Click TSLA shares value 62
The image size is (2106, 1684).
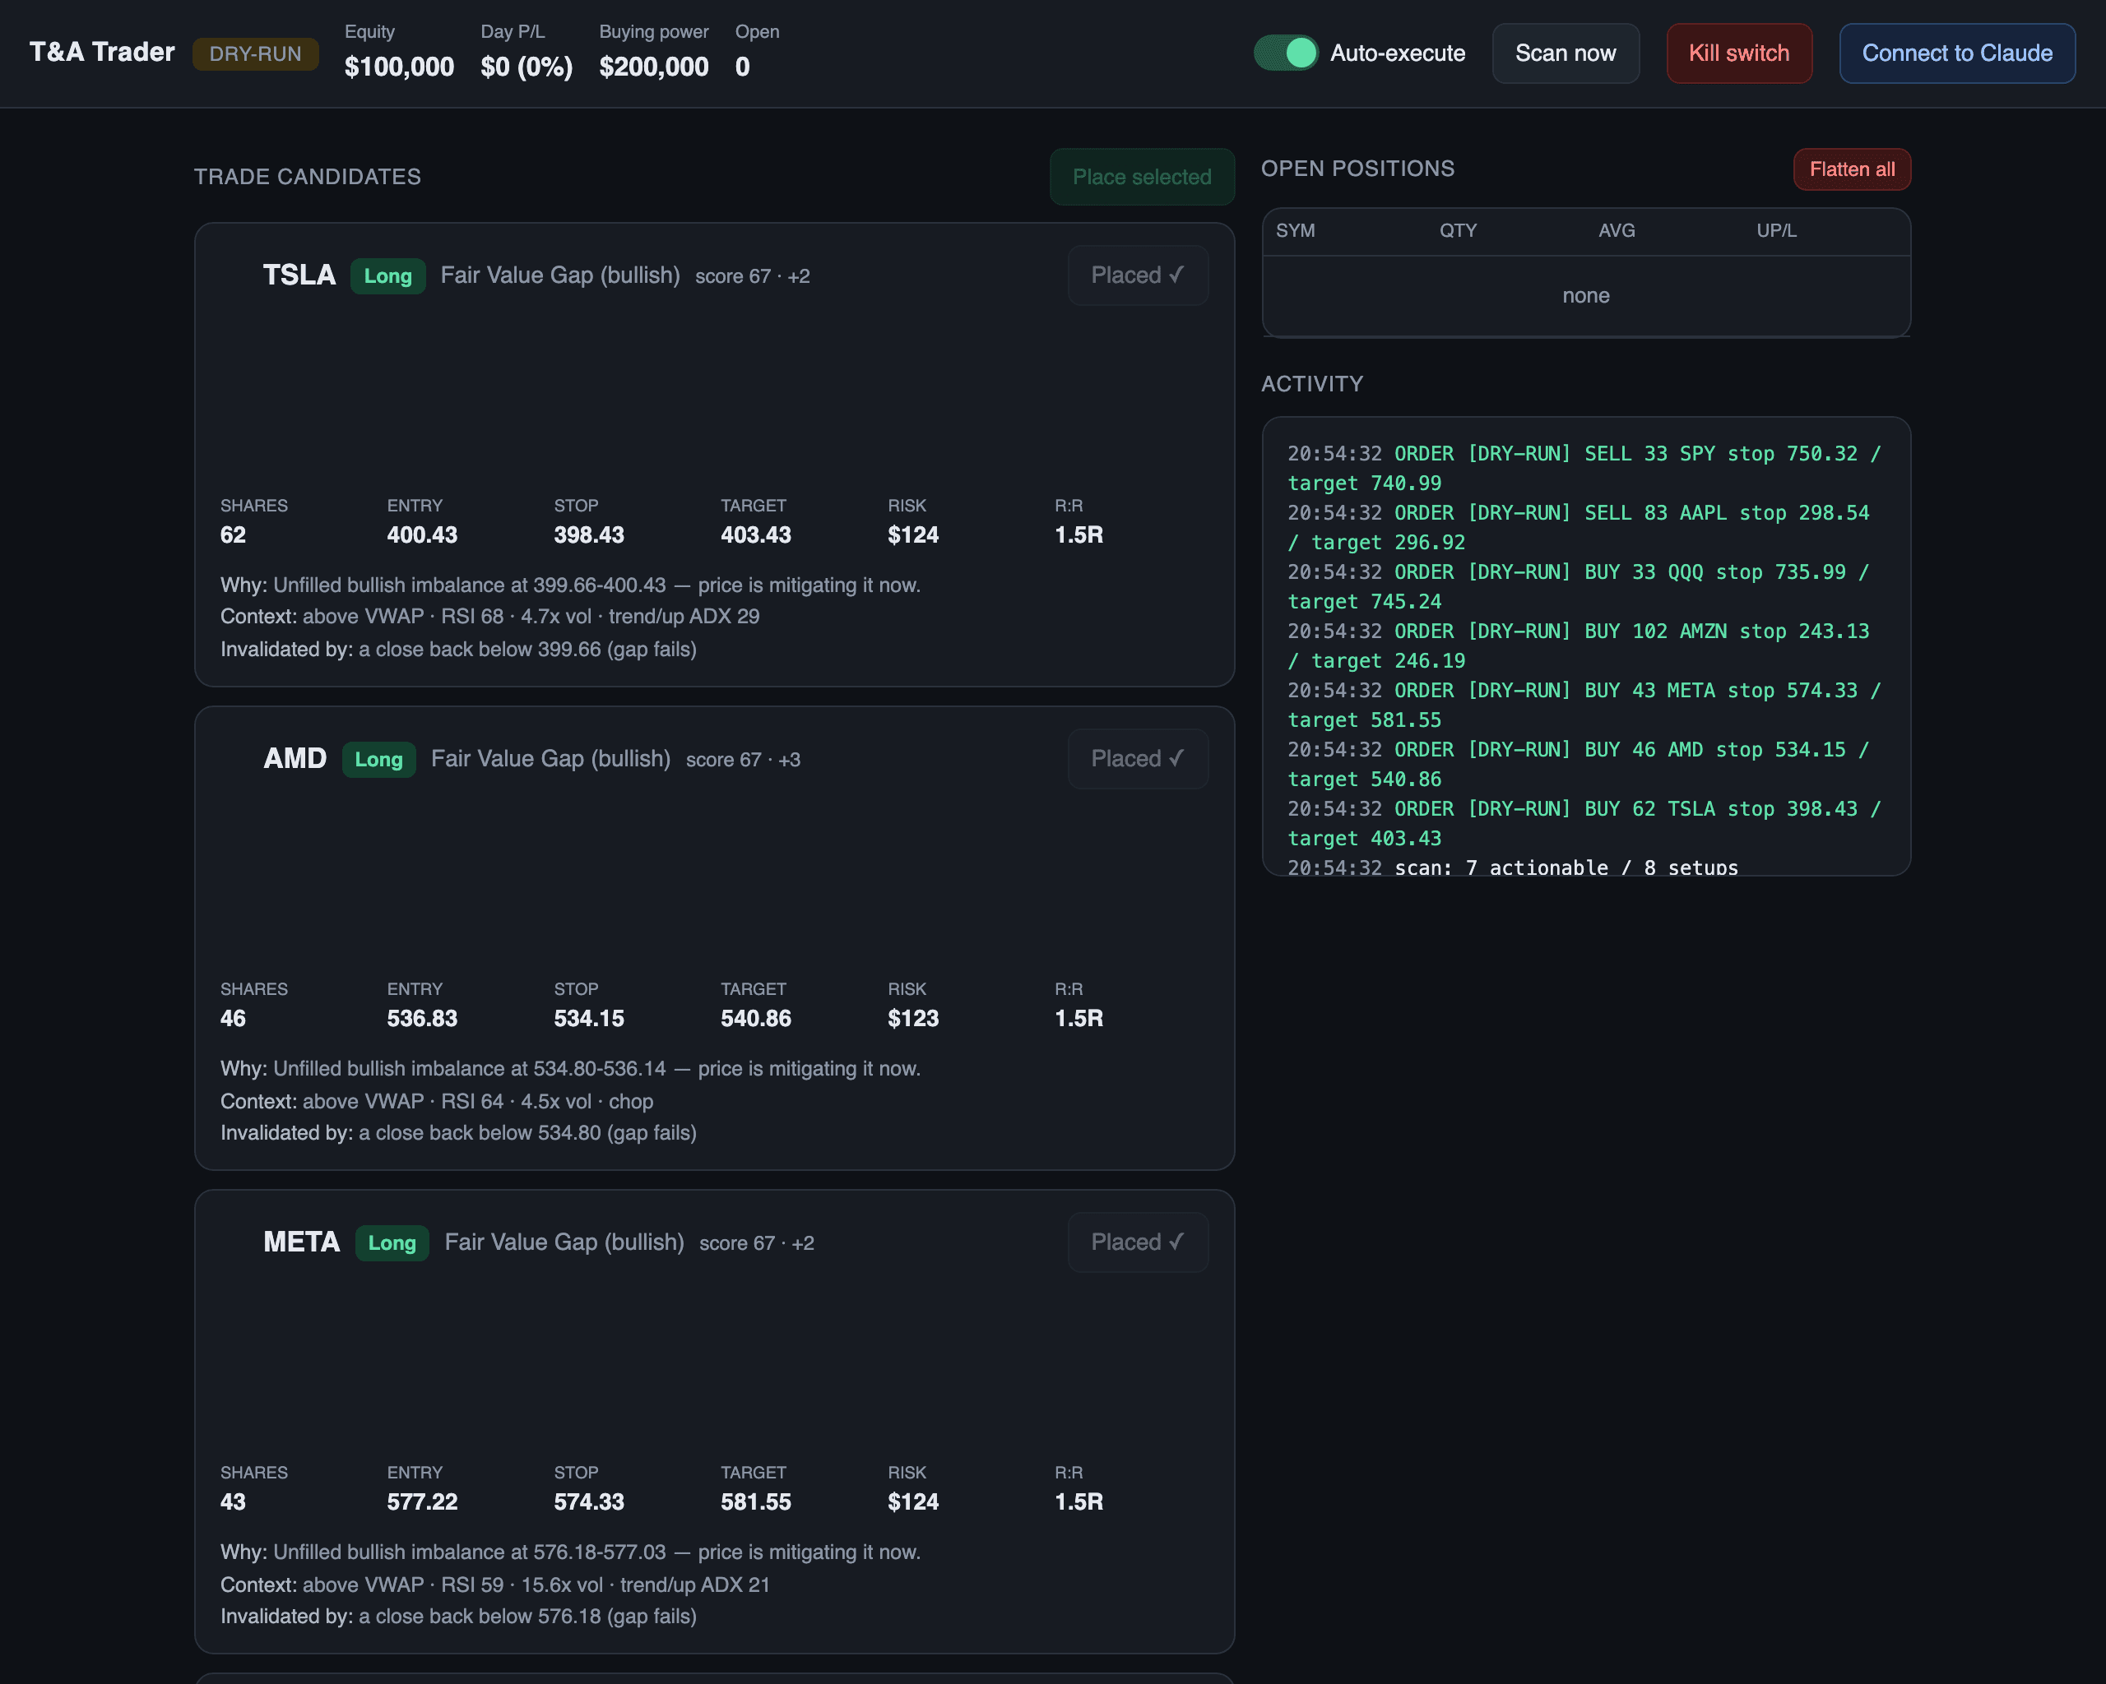[233, 535]
